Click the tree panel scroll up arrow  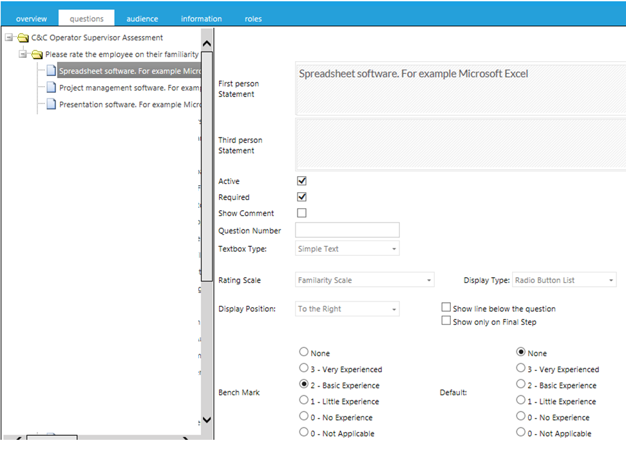207,44
